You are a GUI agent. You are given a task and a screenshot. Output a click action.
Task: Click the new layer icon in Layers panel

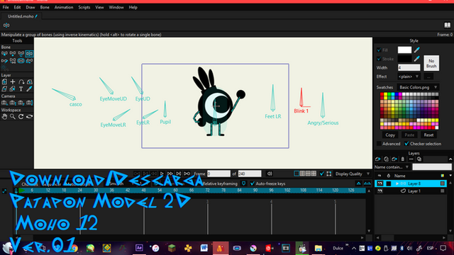coord(378,159)
